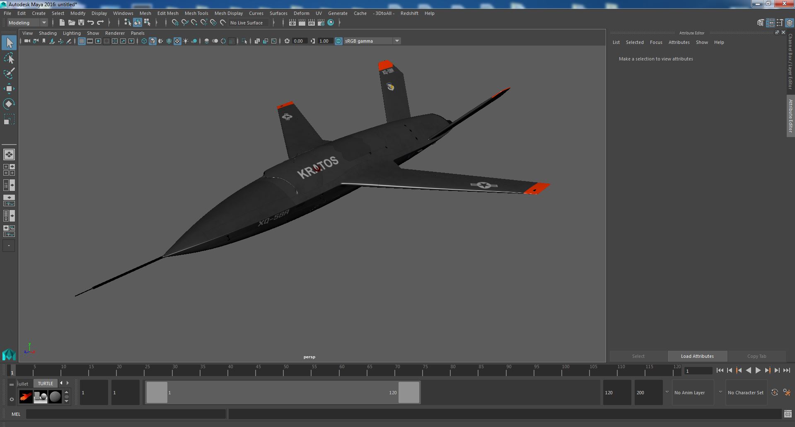Enable select by object type mode
The height and width of the screenshot is (427, 795).
pyautogui.click(x=137, y=23)
